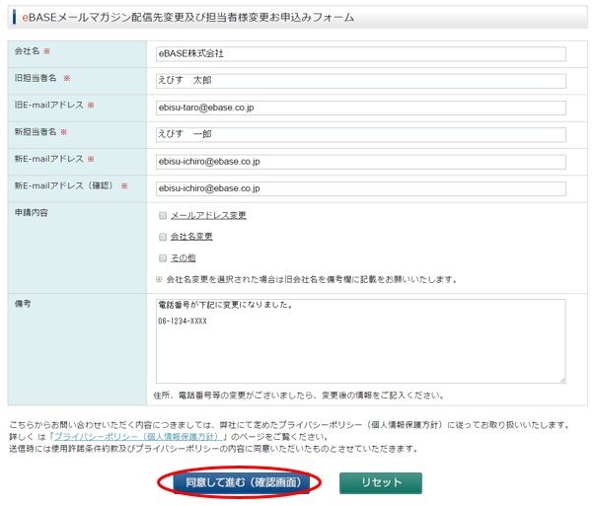Screen dimensions: 597x506
Task: Click the 会社名 row label
Action: click(x=27, y=51)
